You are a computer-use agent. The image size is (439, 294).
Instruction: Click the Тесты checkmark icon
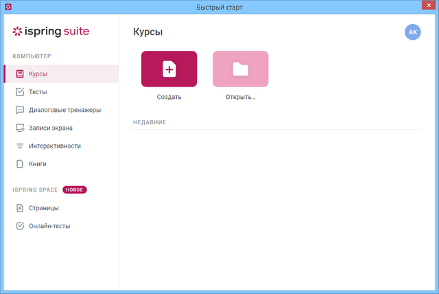click(20, 91)
